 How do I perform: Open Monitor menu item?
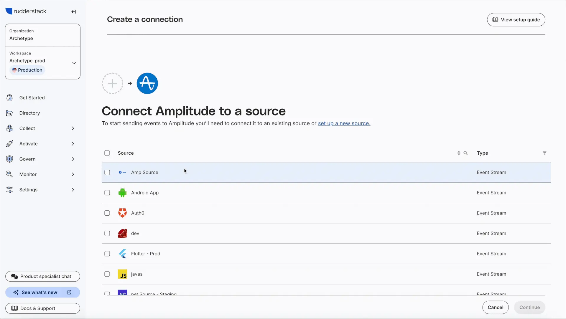[28, 174]
